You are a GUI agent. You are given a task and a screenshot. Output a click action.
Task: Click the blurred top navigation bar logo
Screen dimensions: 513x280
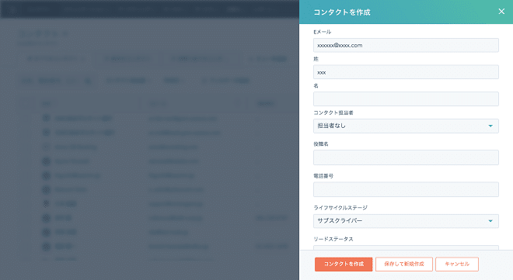tap(12, 9)
